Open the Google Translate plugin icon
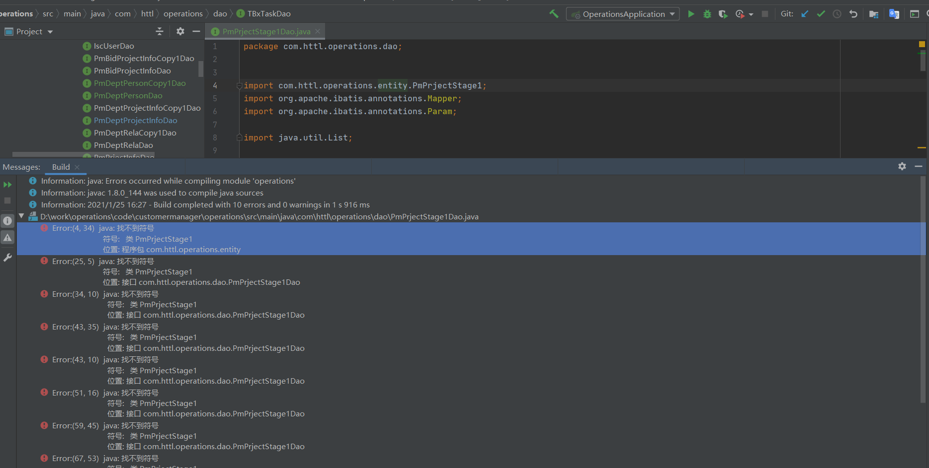 [894, 14]
